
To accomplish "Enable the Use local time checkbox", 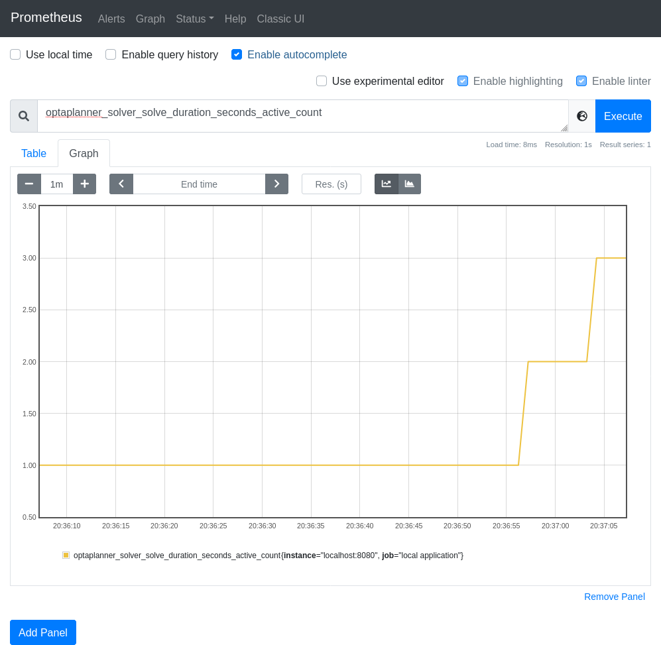I will (15, 54).
